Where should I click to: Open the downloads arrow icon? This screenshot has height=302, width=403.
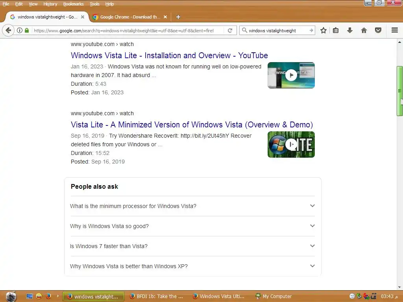(x=349, y=30)
